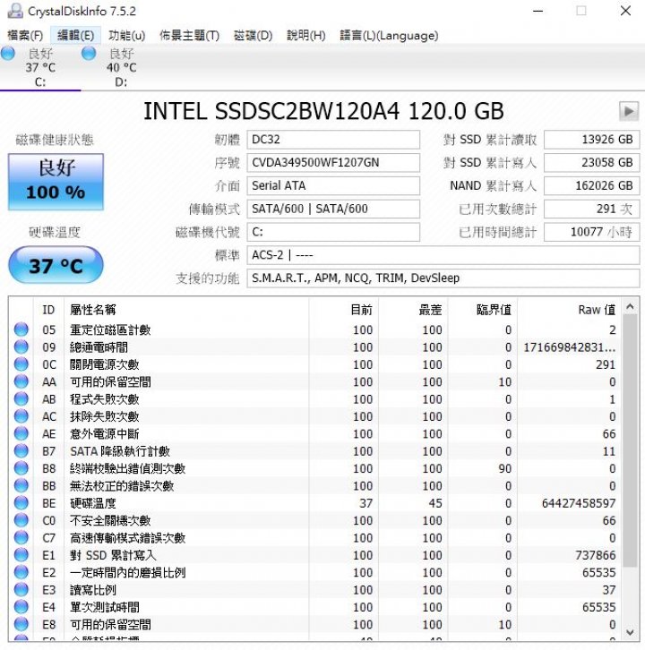
Task: Click the 37 °C temperature button
Action: [x=56, y=266]
